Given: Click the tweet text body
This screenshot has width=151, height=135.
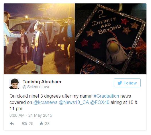Looking at the screenshot, I should tap(73, 102).
